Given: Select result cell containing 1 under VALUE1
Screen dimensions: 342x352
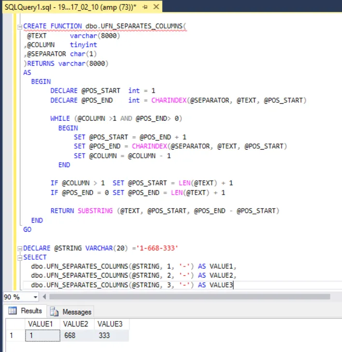Looking at the screenshot, I should click(43, 336).
